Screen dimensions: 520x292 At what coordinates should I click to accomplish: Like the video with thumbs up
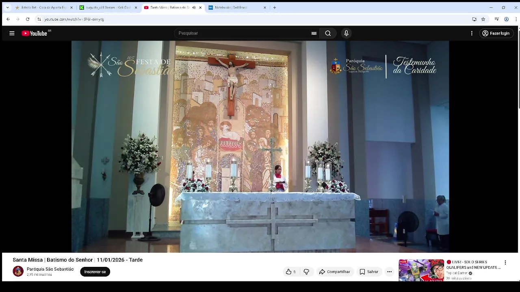tap(290, 272)
